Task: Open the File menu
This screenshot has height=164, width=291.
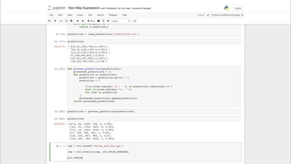Action: [x=51, y=15]
